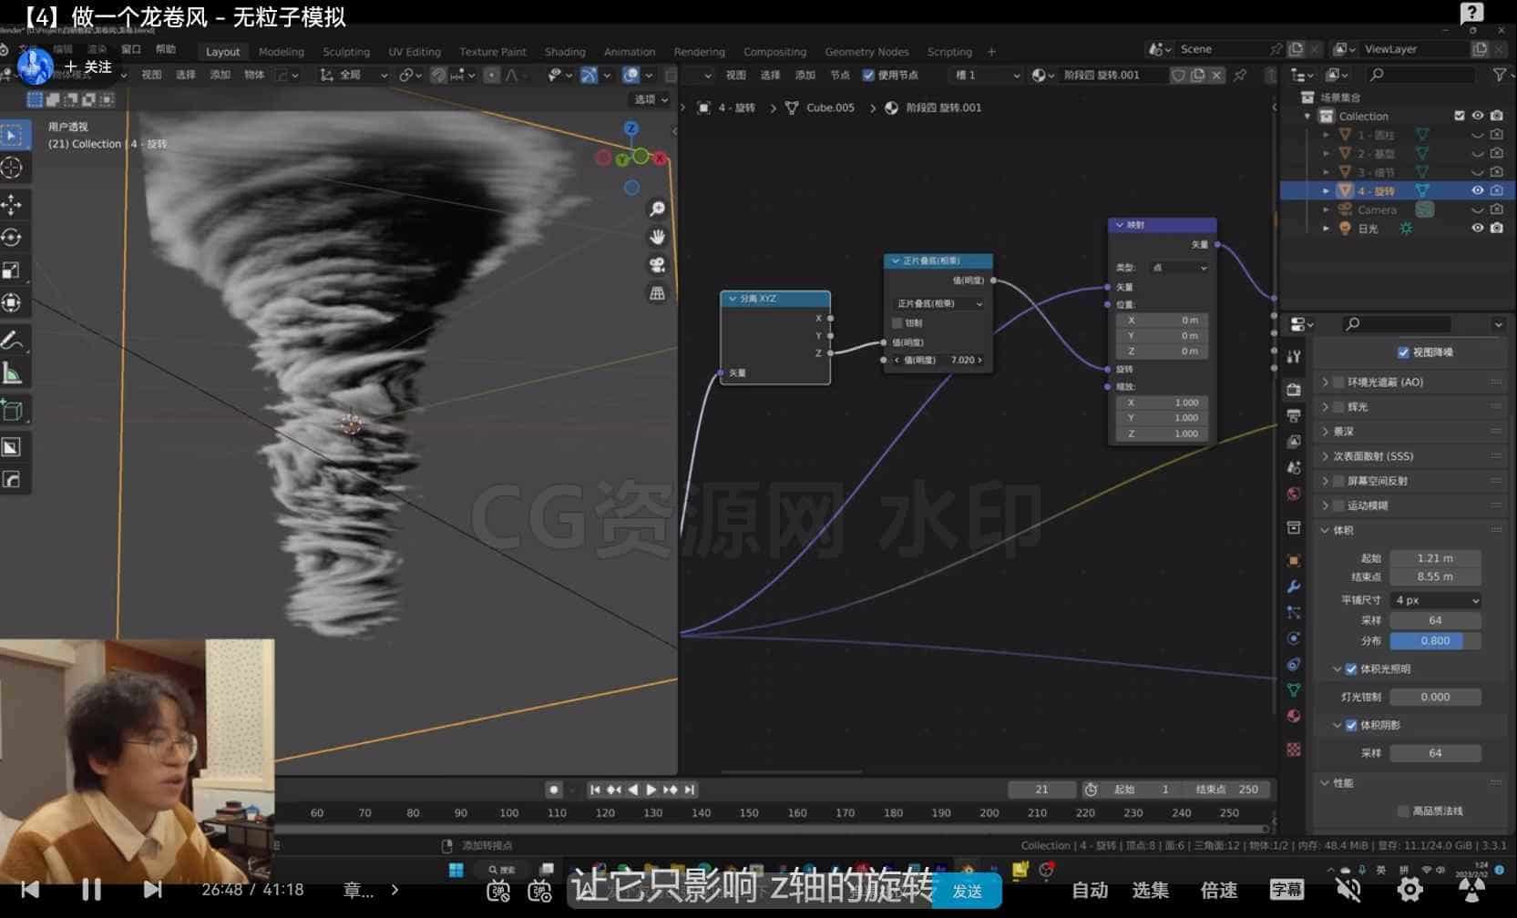This screenshot has height=918, width=1517.
Task: Open 倍速 playback speed option
Action: (1219, 890)
